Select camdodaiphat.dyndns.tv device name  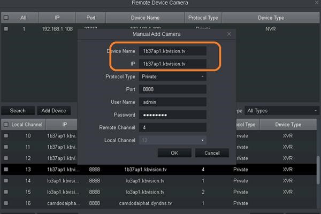tap(146, 203)
